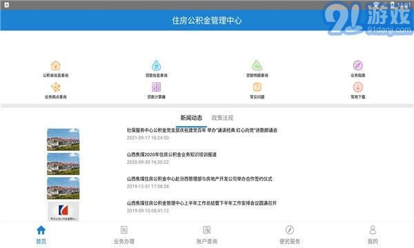This screenshot has height=248, width=414.
Task: Open 业务网点查询 orange icon
Action: (x=56, y=87)
